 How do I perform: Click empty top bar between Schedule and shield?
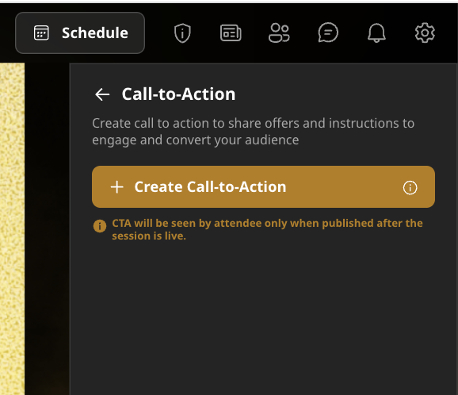pos(159,33)
